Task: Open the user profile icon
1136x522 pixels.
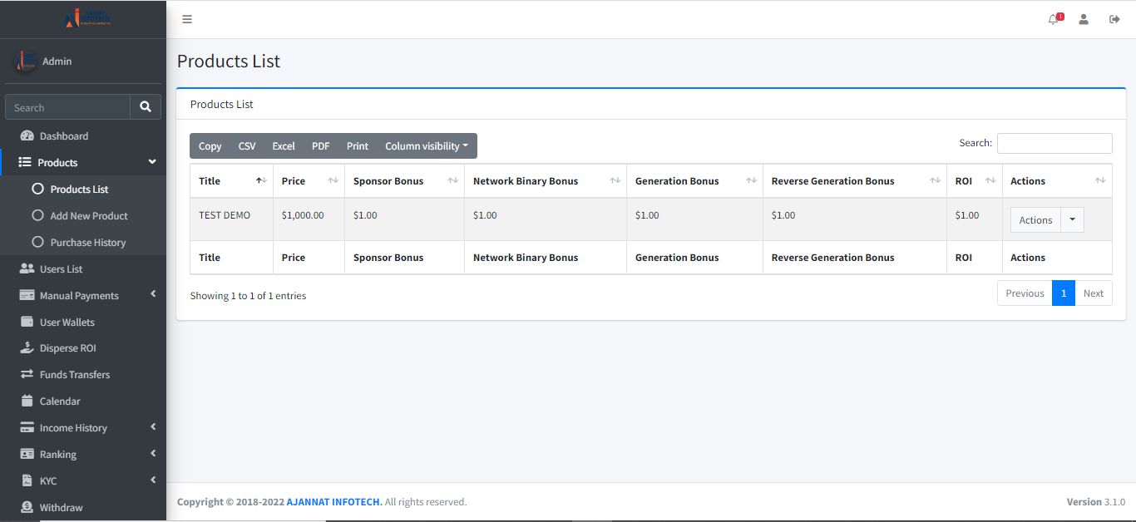Action: pyautogui.click(x=1084, y=19)
